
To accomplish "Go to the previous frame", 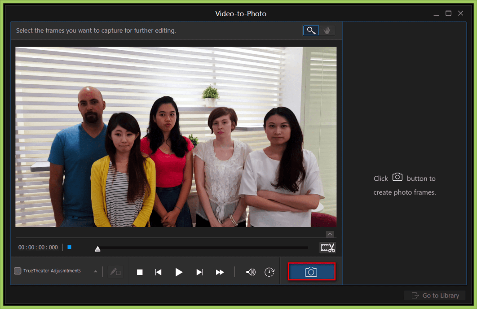I will (159, 272).
